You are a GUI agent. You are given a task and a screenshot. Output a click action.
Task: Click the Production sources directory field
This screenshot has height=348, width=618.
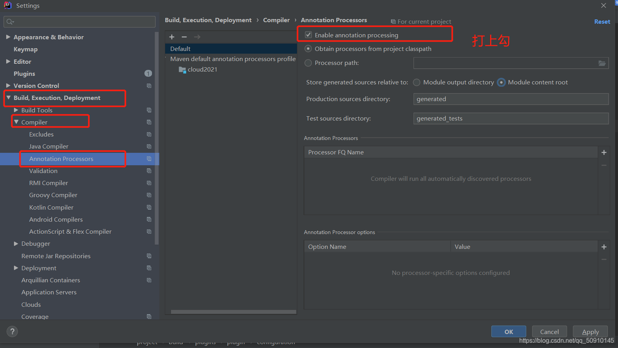511,99
